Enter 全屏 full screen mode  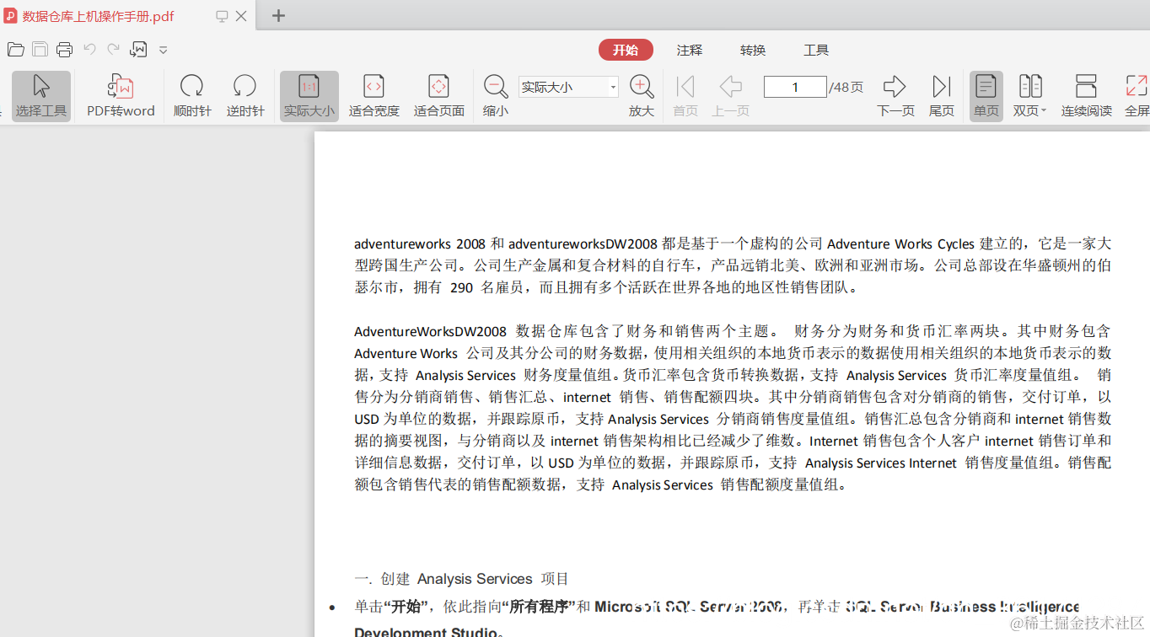click(x=1137, y=96)
